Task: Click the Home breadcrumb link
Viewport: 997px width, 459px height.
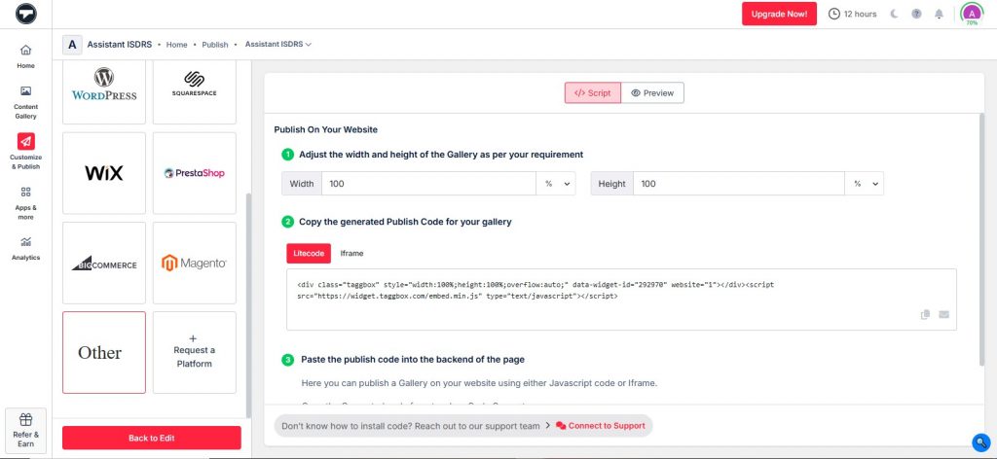Action: click(177, 45)
